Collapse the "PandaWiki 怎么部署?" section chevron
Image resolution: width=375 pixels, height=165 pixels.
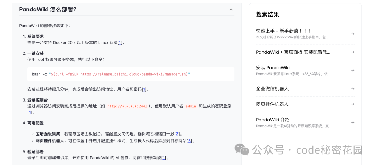pyautogui.click(x=231, y=10)
